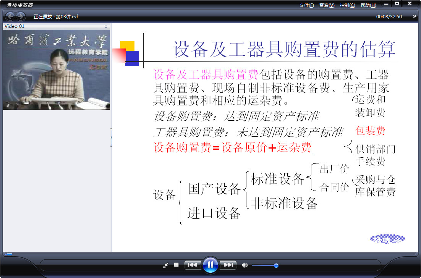Click the 进口设备 slide text
421x278 pixels.
(x=214, y=213)
